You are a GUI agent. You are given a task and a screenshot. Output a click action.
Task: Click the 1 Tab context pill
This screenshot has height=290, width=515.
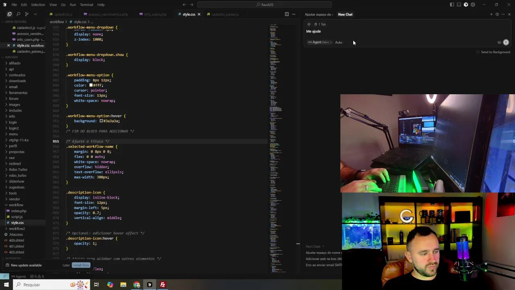tap(320, 24)
